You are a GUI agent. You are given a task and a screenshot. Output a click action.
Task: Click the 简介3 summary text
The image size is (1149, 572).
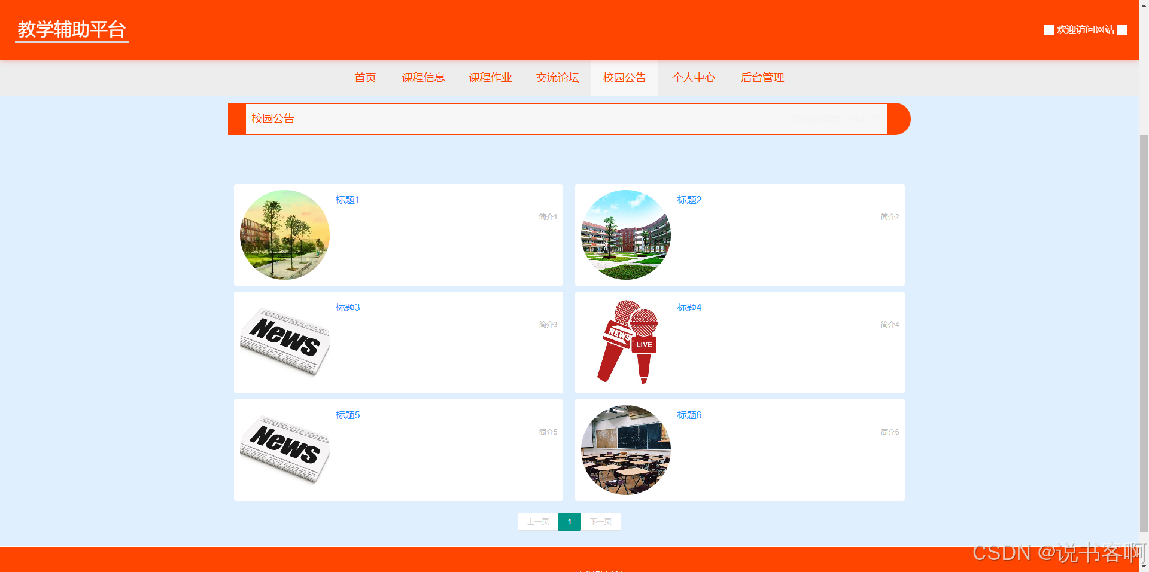[548, 325]
